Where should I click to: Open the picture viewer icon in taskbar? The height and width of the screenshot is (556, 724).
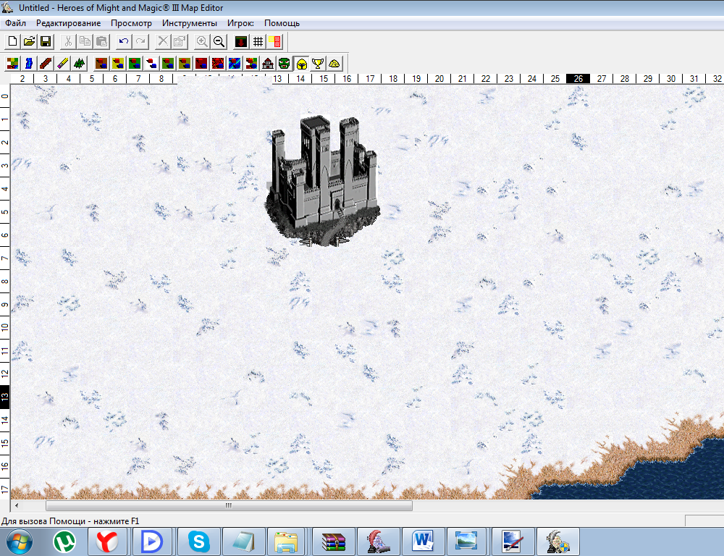click(x=466, y=542)
